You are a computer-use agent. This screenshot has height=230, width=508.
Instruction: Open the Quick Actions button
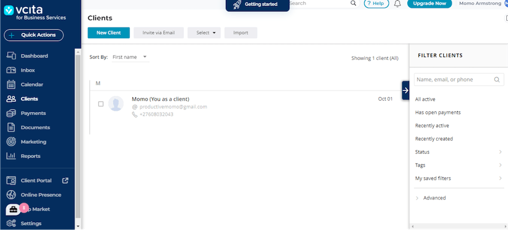tap(34, 35)
